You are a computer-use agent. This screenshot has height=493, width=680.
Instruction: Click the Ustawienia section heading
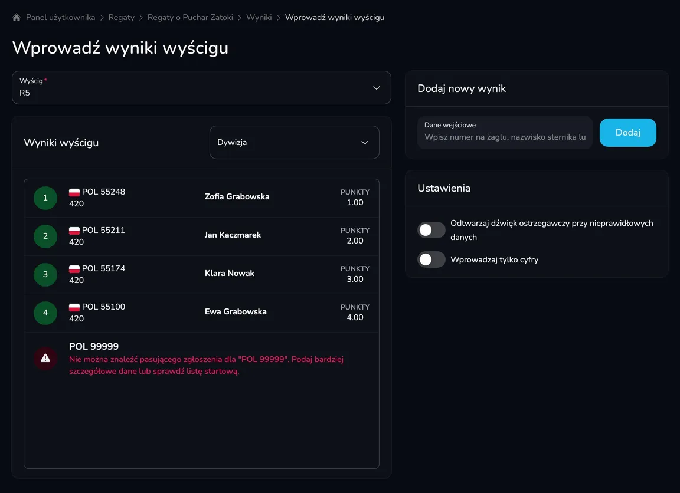coord(444,188)
